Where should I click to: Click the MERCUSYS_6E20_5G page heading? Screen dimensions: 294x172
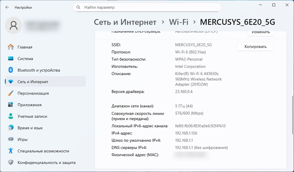(237, 22)
